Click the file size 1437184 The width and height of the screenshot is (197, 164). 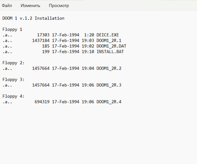click(41, 41)
